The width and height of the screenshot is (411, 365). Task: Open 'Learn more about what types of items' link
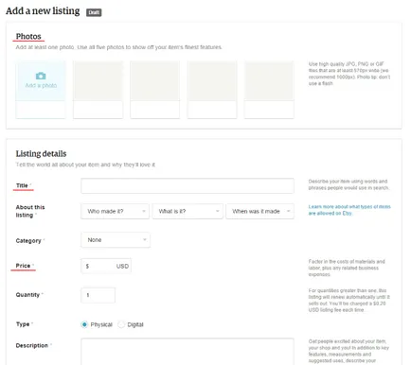(349, 210)
